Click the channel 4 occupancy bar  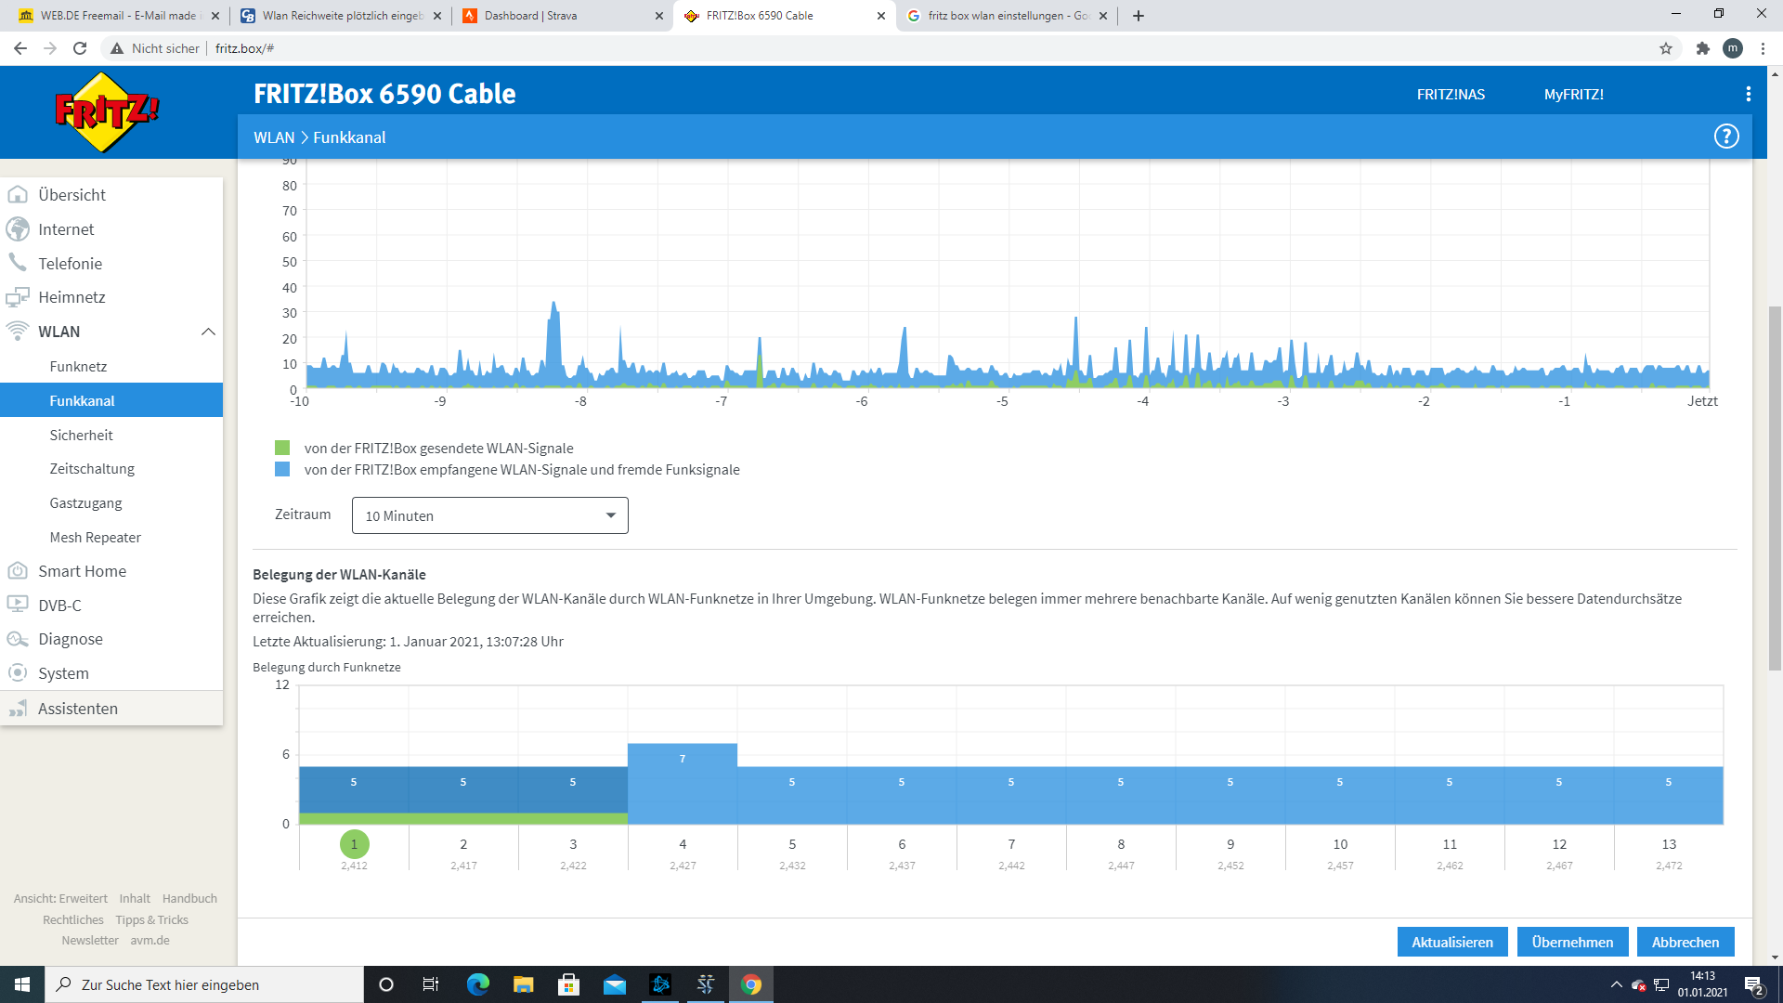[x=683, y=783]
